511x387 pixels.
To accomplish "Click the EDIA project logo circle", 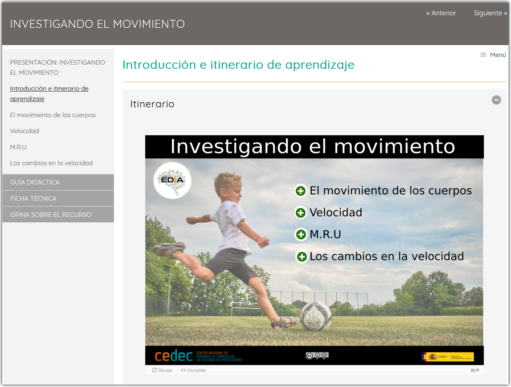I will (172, 180).
